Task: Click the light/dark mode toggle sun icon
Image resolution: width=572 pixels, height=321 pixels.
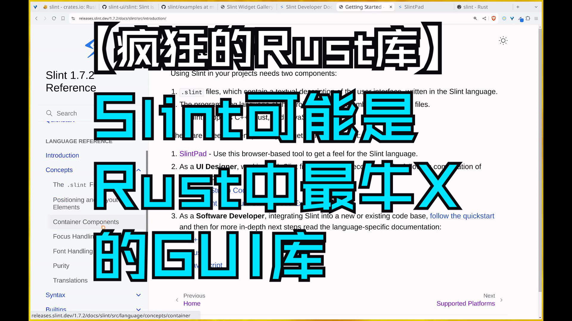Action: (503, 41)
